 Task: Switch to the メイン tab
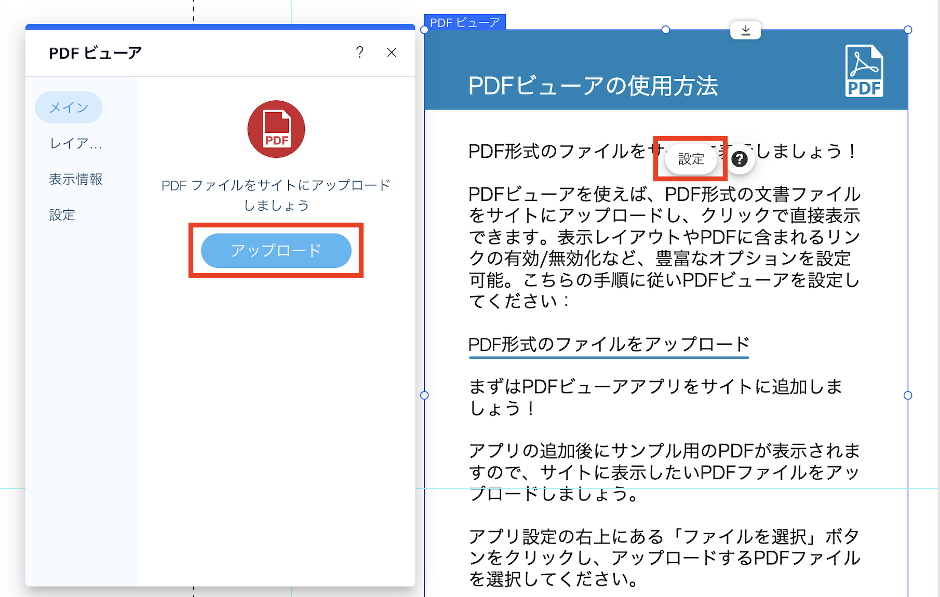[x=68, y=107]
